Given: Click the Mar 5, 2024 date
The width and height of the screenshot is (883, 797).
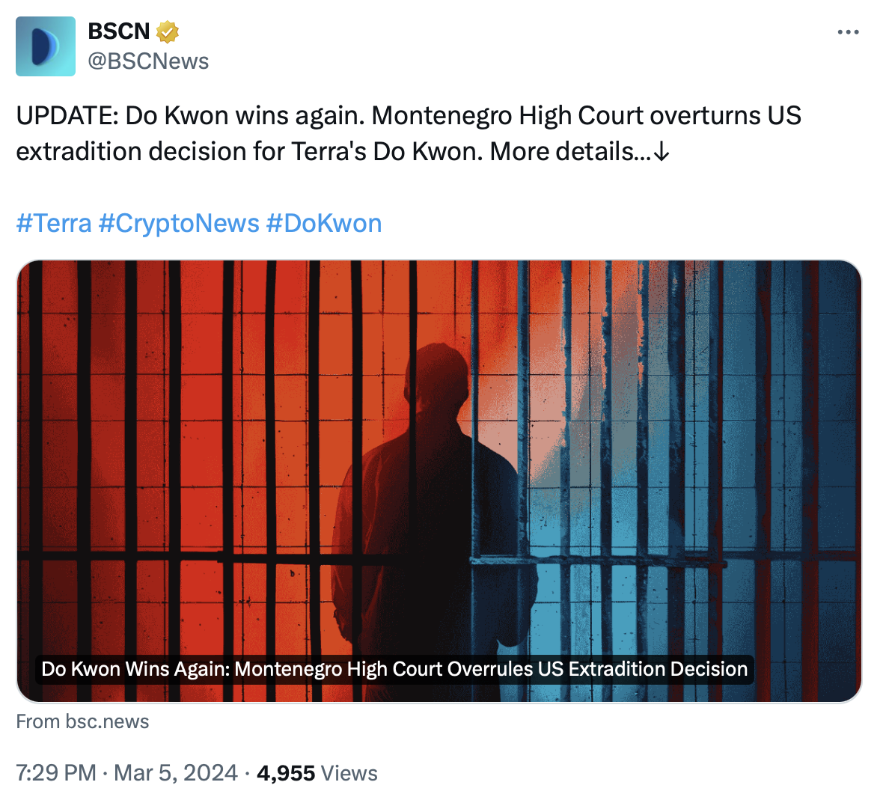Looking at the screenshot, I should [x=176, y=773].
